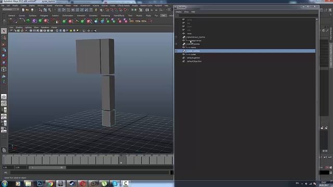
Task: Activate the Rotate tool in toolbox
Action: coord(4,56)
